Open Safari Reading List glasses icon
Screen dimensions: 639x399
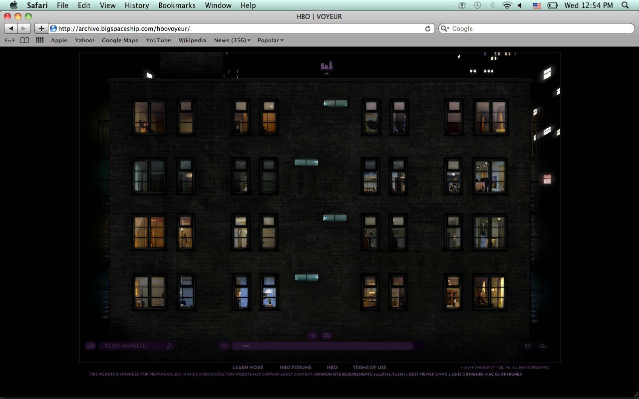(x=9, y=40)
